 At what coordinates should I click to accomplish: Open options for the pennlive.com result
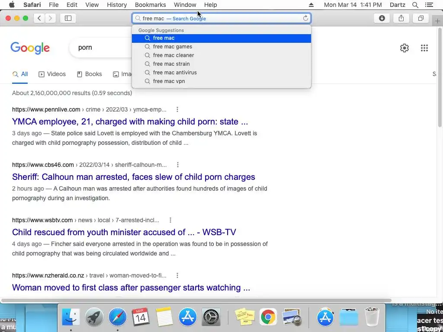pos(177,109)
